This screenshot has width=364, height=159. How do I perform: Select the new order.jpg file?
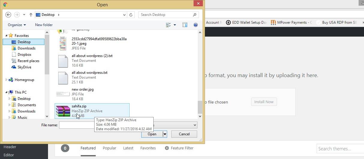83,89
